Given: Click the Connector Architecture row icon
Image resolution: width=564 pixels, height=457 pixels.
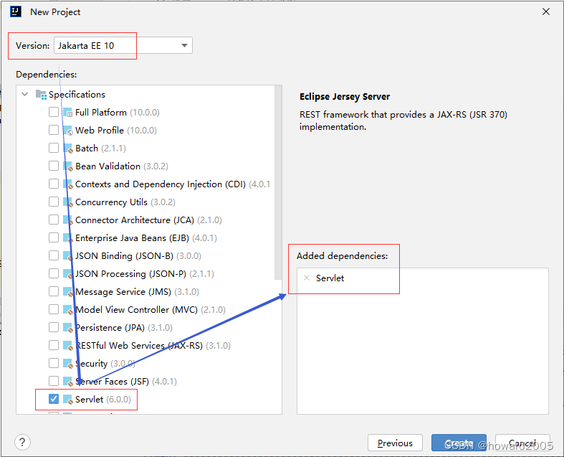Looking at the screenshot, I should [x=68, y=220].
